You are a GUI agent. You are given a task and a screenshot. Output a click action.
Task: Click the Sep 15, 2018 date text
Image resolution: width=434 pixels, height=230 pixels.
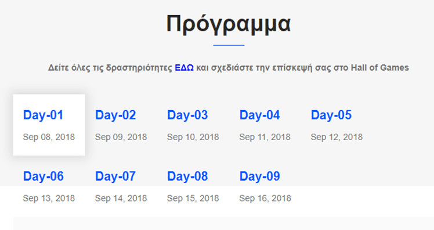pos(193,198)
